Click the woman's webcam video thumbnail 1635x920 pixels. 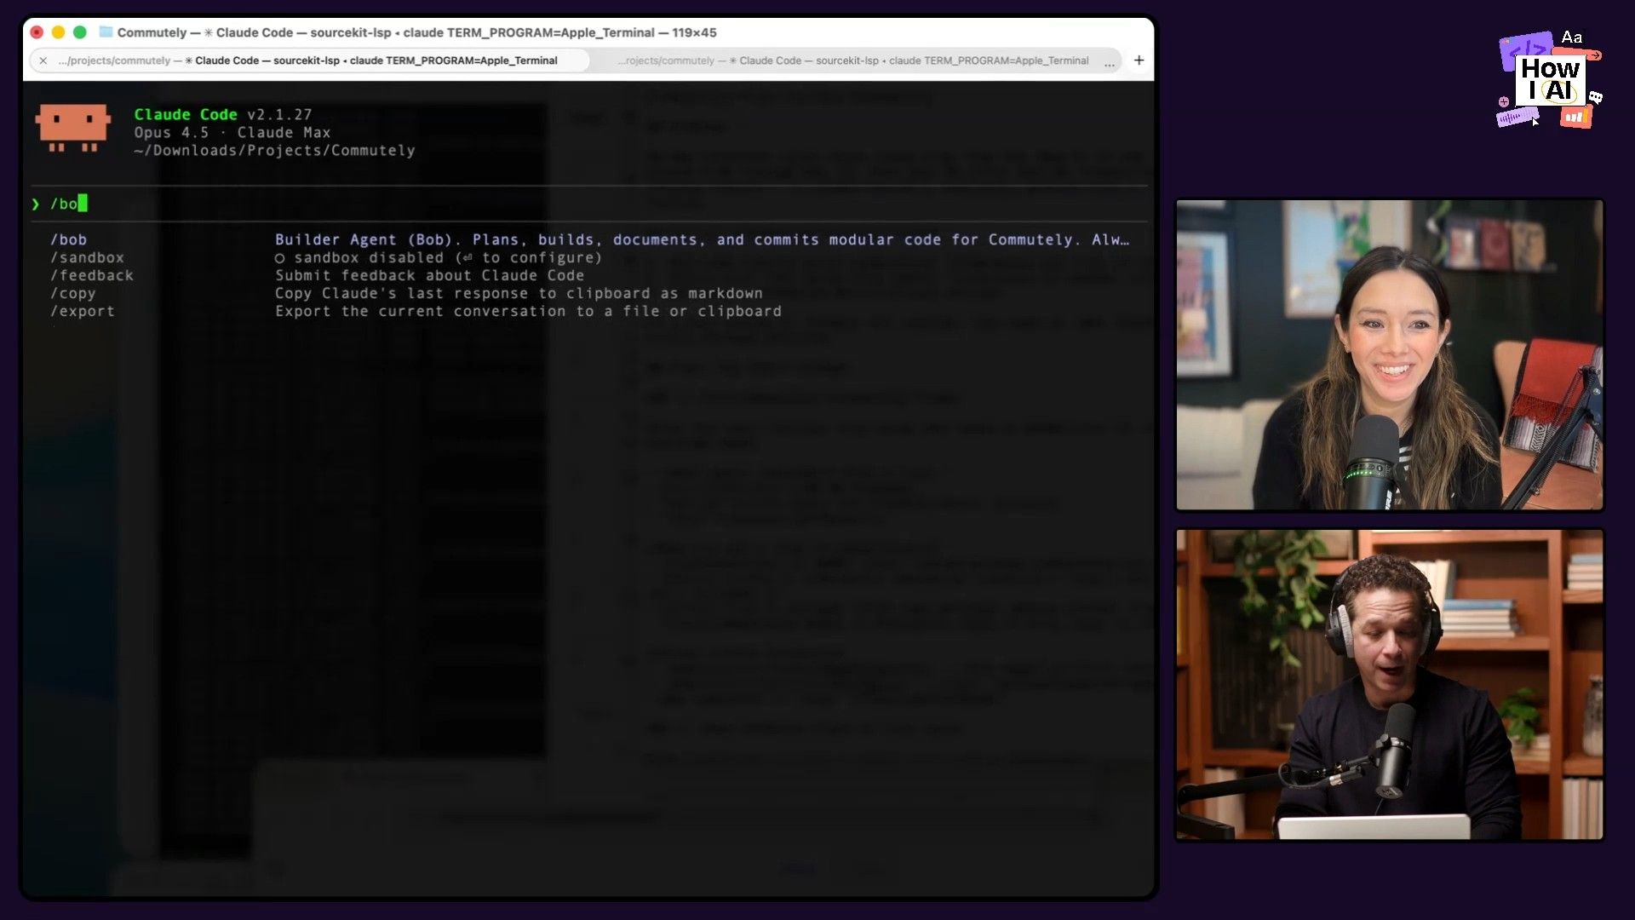[1390, 354]
